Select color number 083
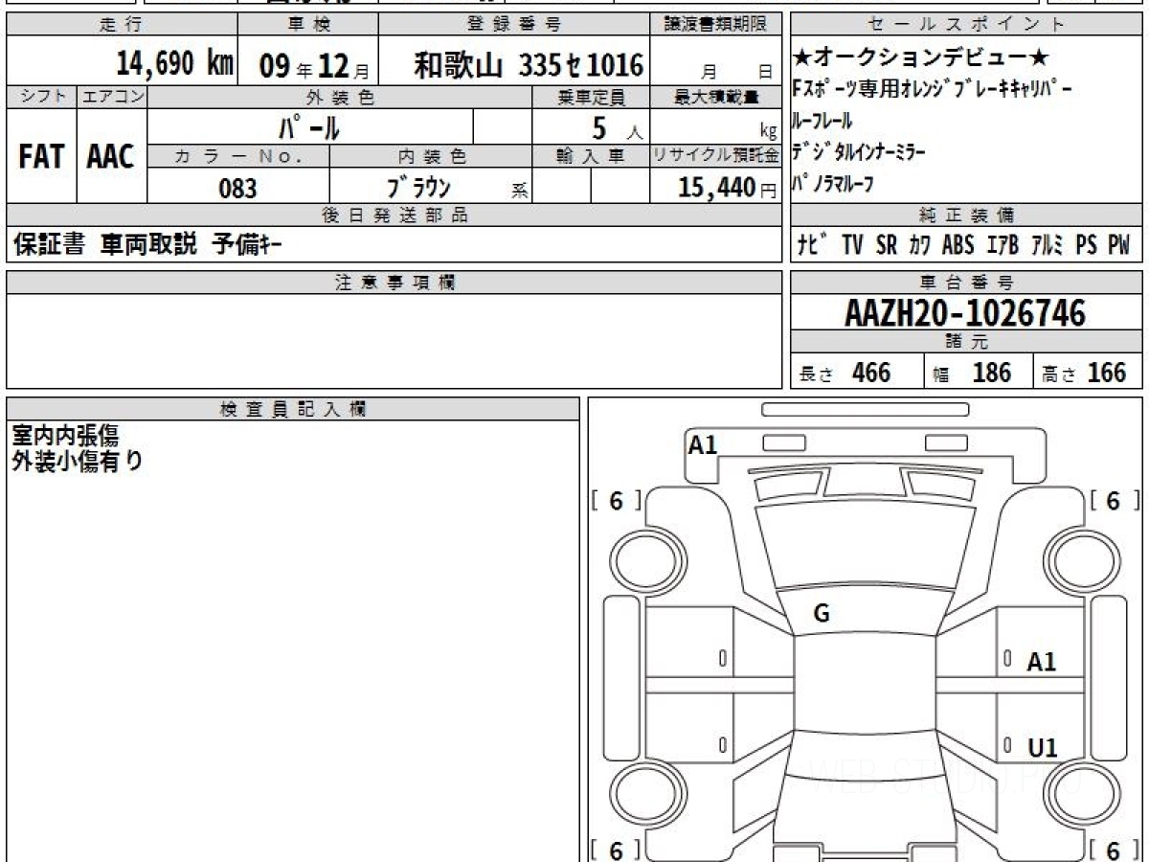Viewport: 1149px width, 862px height. pyautogui.click(x=237, y=188)
